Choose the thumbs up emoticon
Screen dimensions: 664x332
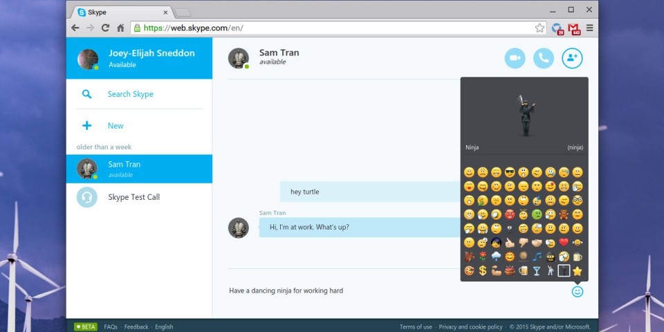(x=510, y=242)
